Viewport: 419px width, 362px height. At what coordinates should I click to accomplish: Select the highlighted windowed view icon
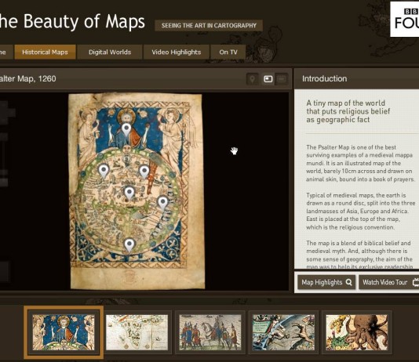point(268,79)
